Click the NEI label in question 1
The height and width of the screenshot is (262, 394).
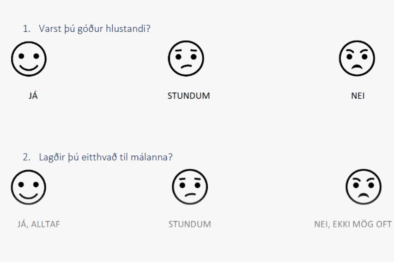click(x=358, y=96)
